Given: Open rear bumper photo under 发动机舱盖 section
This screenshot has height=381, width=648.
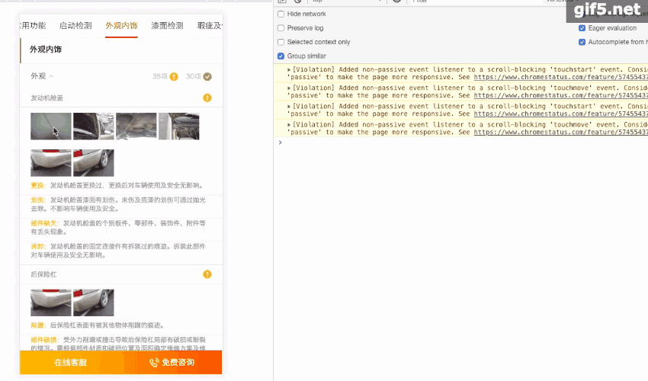Looking at the screenshot, I should [51, 163].
